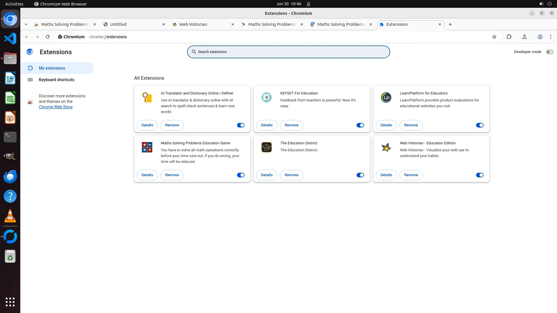The image size is (557, 313).
Task: Click the Chrome Labs flask icon
Action: pyautogui.click(x=525, y=37)
